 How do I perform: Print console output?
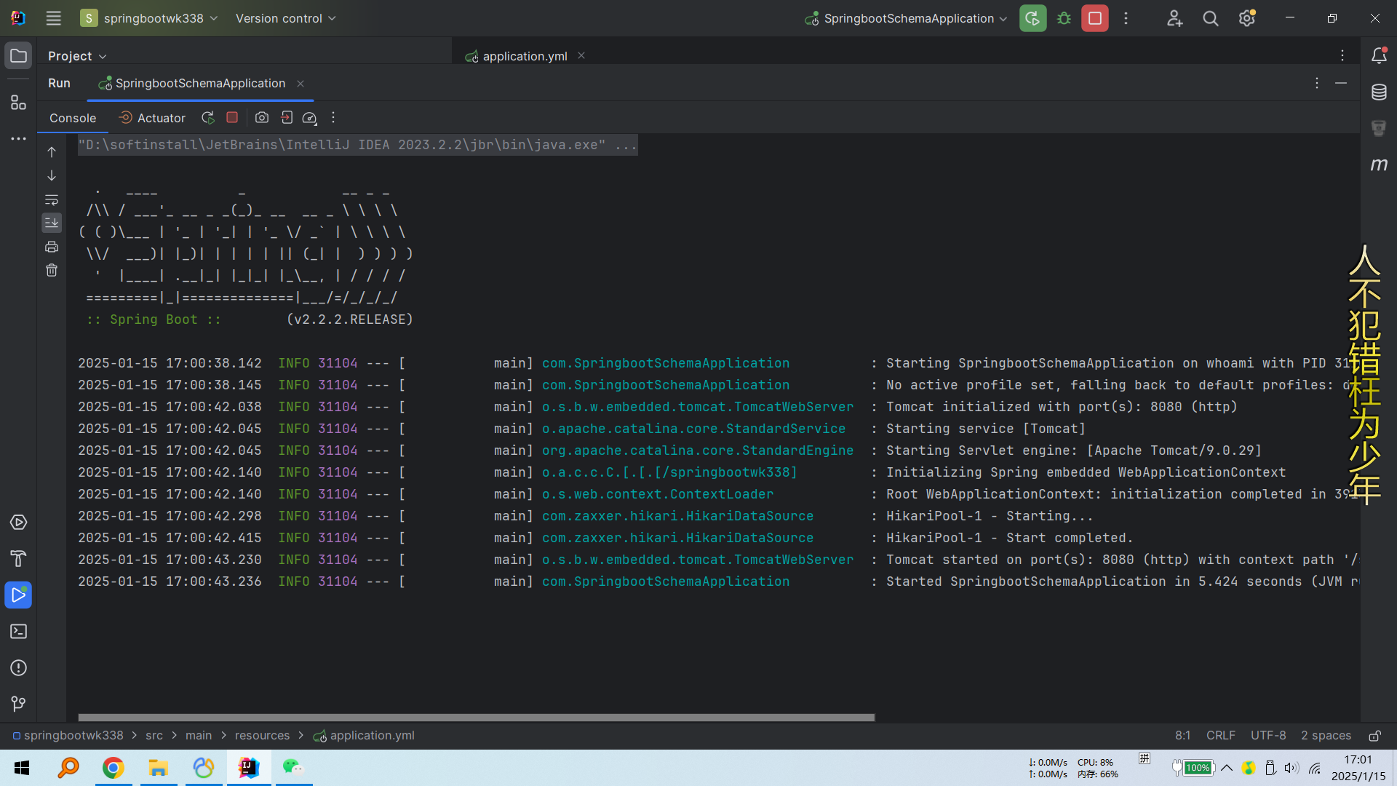pyautogui.click(x=52, y=247)
